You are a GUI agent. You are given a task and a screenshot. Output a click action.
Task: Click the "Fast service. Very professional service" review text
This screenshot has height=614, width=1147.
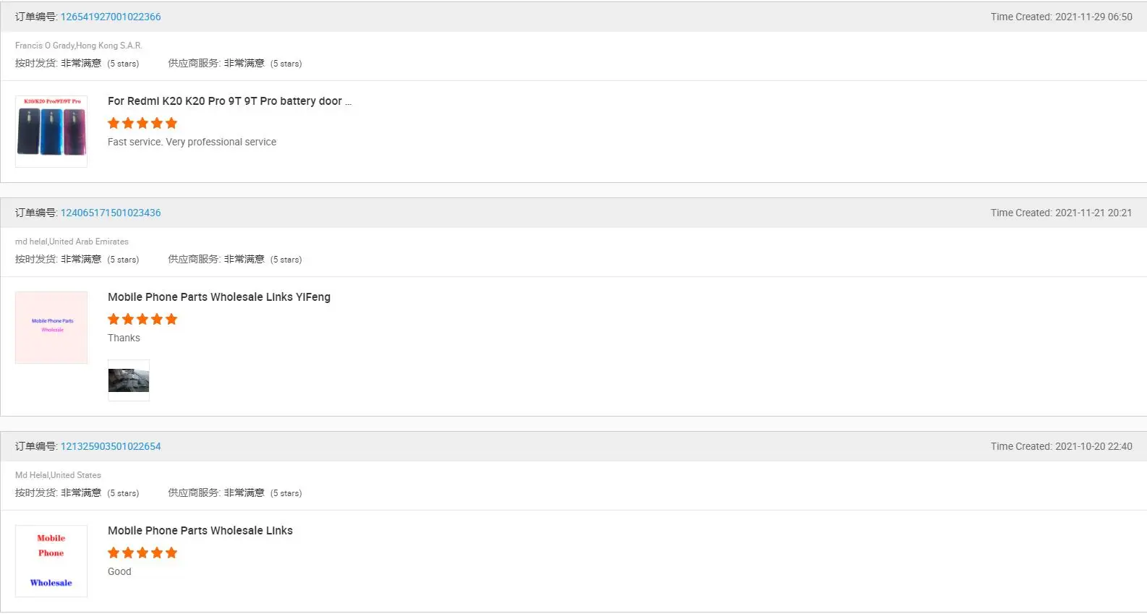click(x=192, y=142)
